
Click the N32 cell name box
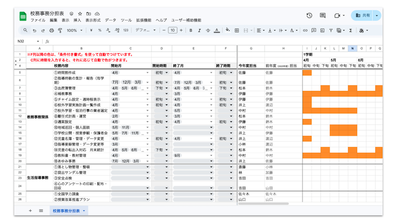pos(24,41)
